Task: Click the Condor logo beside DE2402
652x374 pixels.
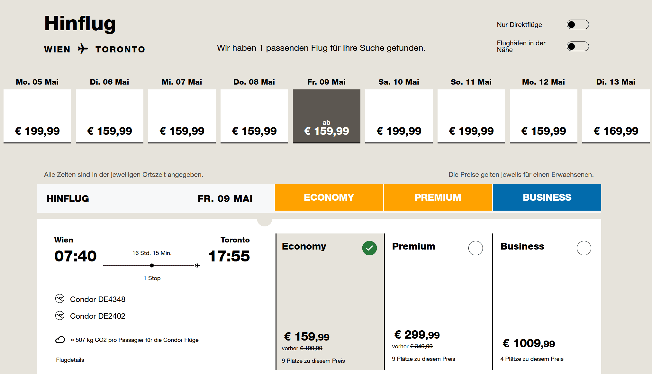Action: [60, 315]
